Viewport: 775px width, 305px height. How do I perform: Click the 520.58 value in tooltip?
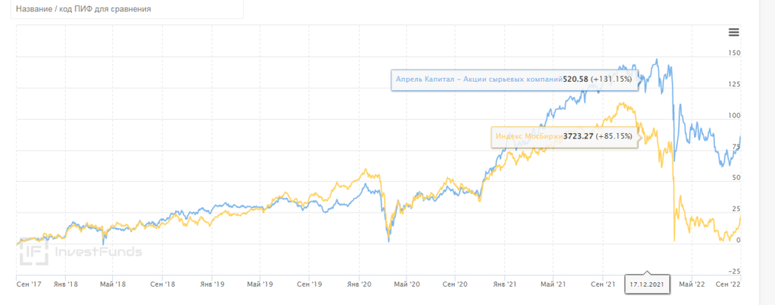pos(576,79)
